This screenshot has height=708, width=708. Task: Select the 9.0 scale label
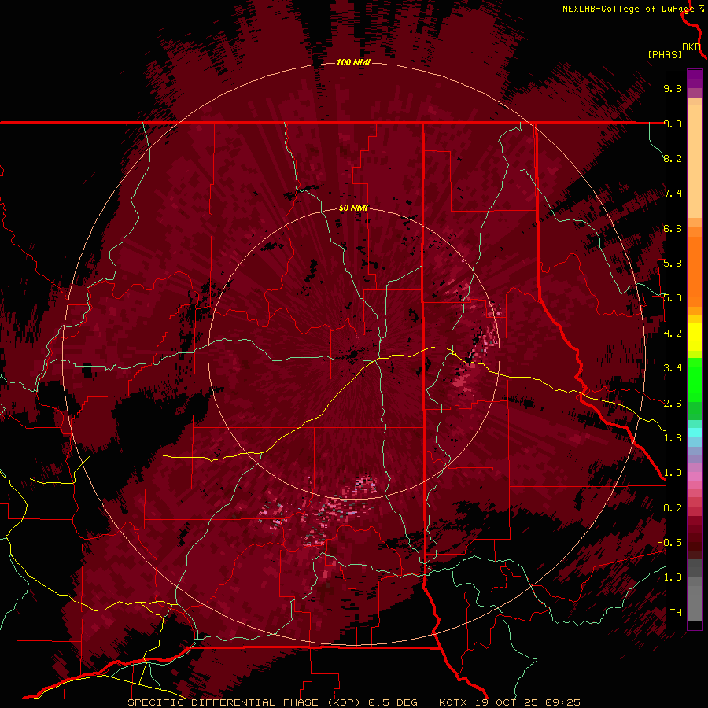[673, 124]
